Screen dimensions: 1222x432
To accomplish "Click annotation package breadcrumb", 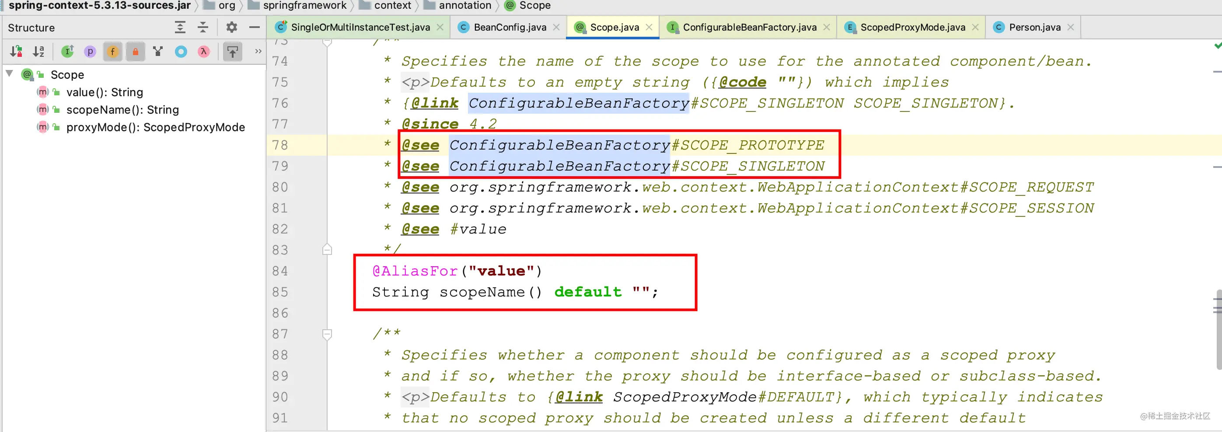I will (x=458, y=5).
